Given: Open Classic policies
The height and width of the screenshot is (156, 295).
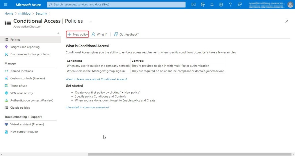Looking at the screenshot, I should click(x=20, y=108).
